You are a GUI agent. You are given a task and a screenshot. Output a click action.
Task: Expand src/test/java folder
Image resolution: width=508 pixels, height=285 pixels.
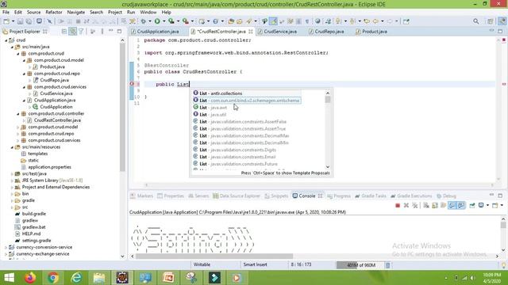pyautogui.click(x=12, y=174)
